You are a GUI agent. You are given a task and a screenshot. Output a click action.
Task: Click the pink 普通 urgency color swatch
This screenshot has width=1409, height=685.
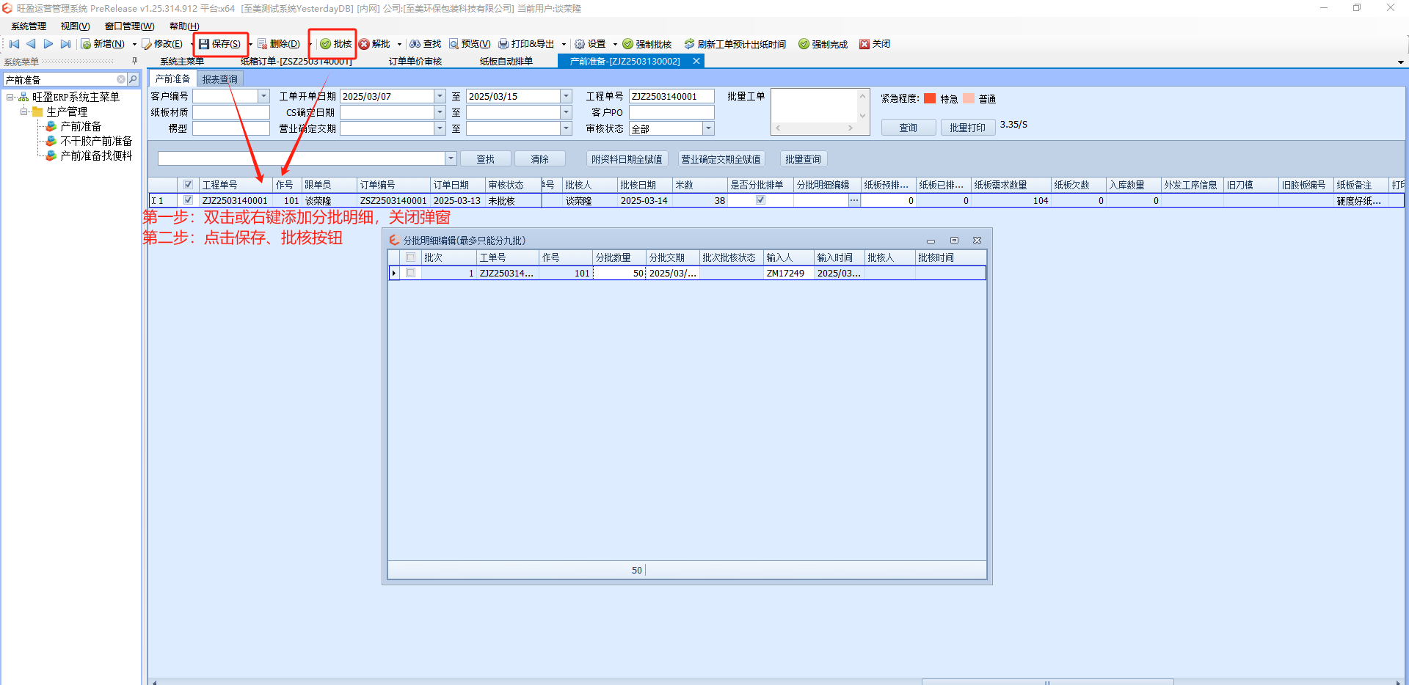[969, 98]
